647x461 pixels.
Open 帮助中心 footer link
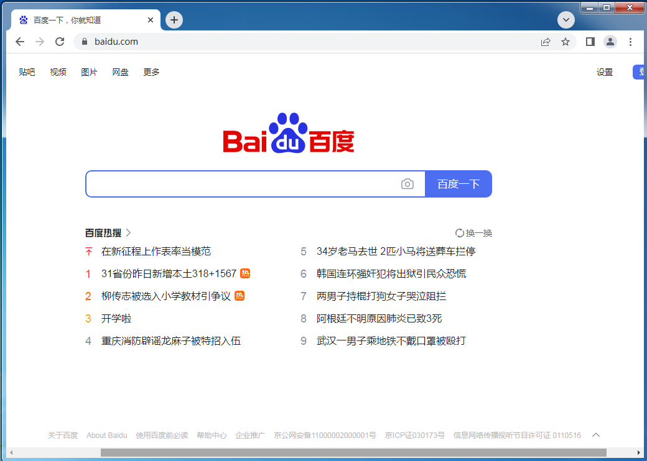(212, 435)
